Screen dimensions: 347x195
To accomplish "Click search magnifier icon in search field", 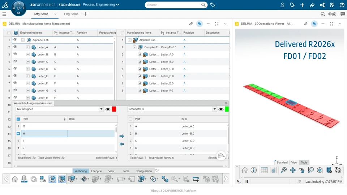I will pos(203,5).
